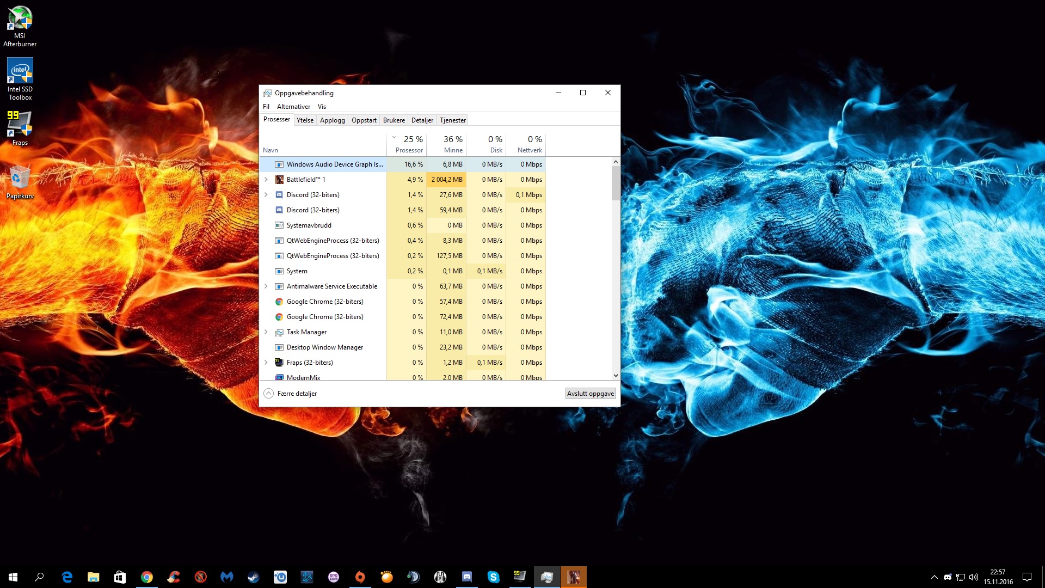1045x588 pixels.
Task: Click Discord icon in the system tray
Action: coord(948,577)
